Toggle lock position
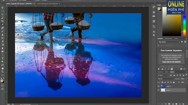This screenshot has width=188, height=105. click(168, 82)
